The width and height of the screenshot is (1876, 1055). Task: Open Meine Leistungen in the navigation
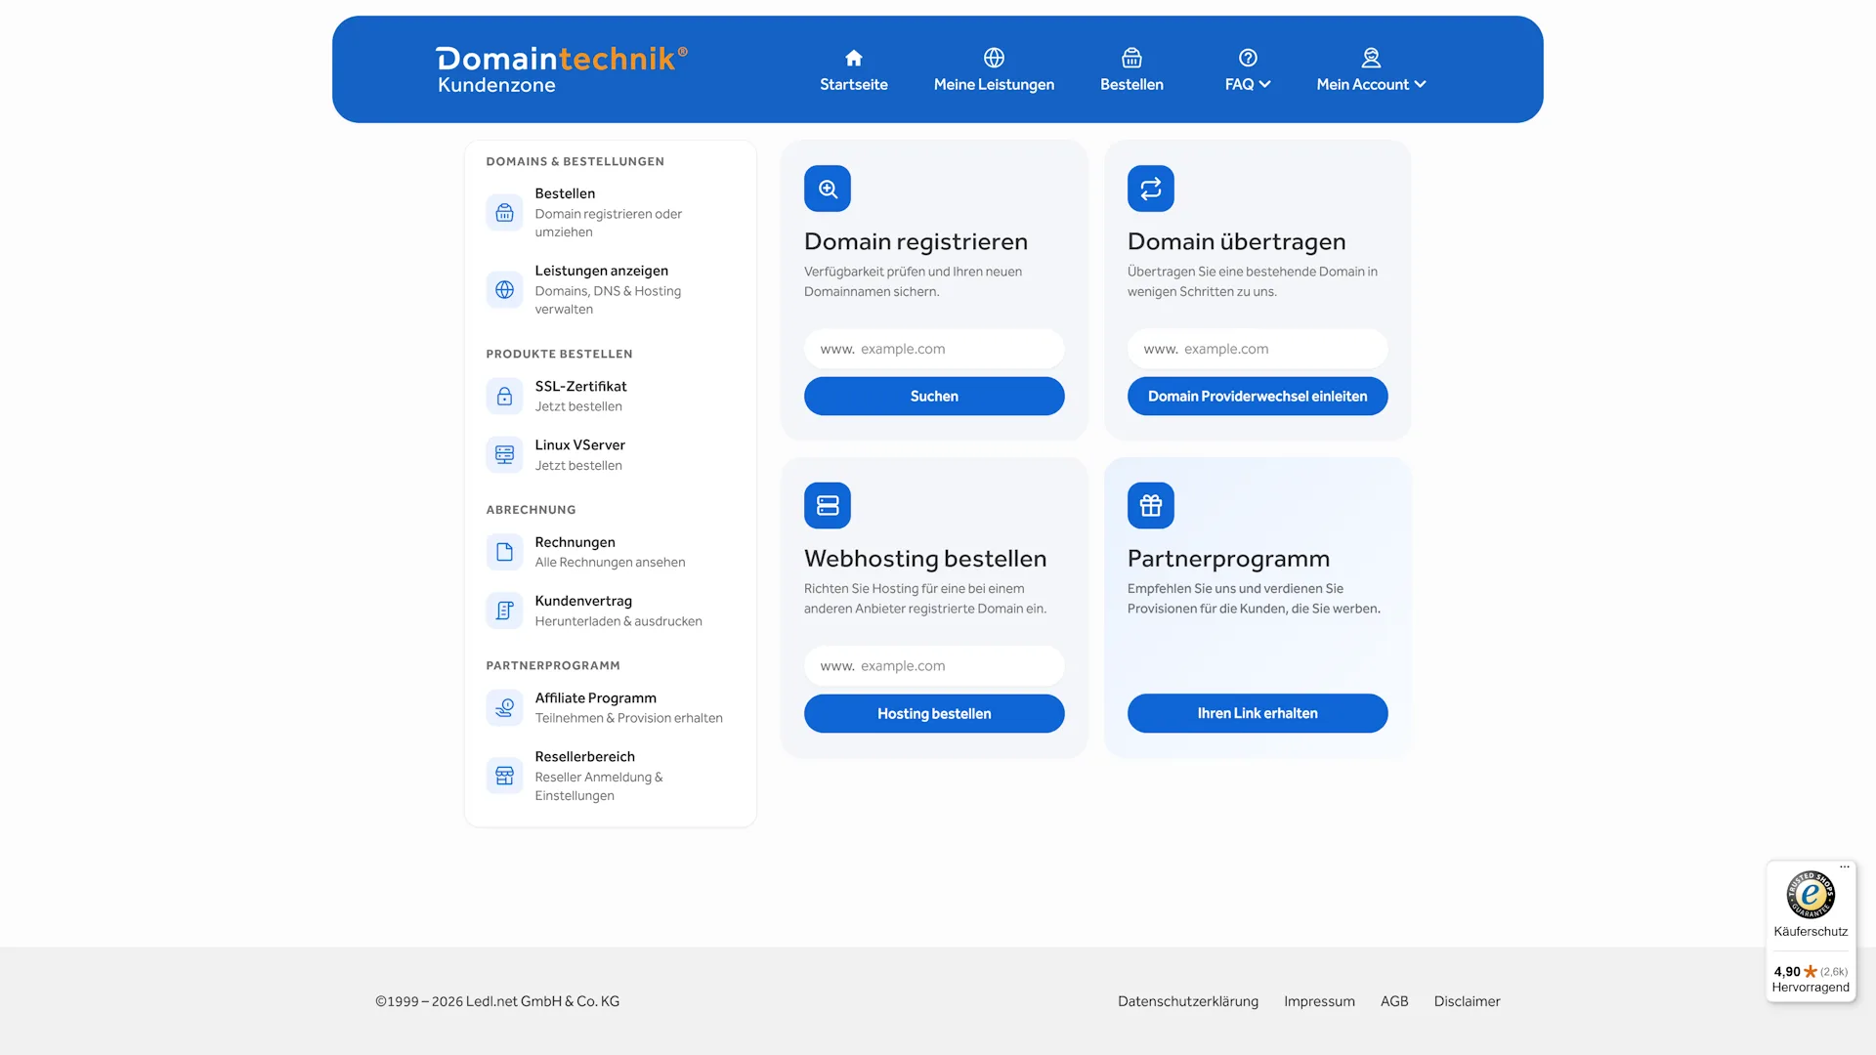coord(994,84)
